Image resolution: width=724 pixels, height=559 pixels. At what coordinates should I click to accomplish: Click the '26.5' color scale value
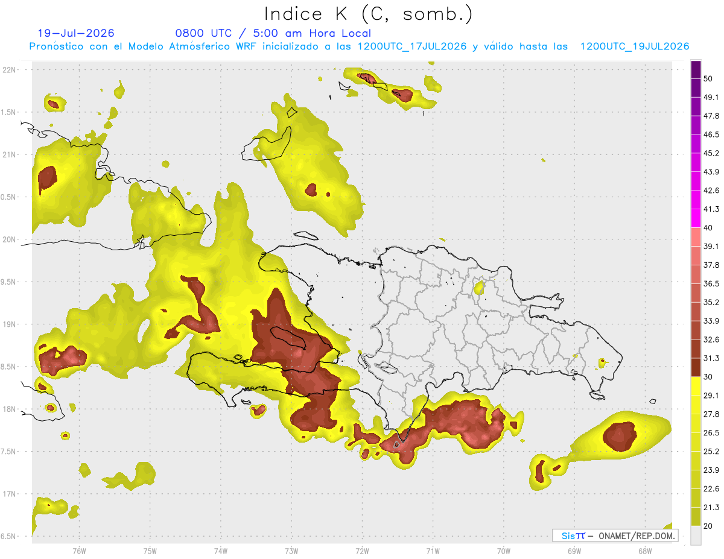(711, 433)
